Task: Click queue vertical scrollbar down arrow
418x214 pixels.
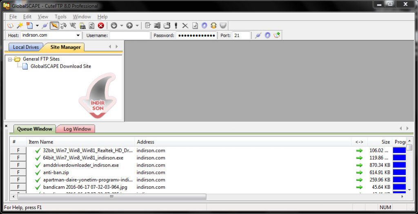Action: pos(409,190)
